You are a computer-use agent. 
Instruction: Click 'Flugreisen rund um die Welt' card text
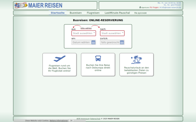(59, 68)
